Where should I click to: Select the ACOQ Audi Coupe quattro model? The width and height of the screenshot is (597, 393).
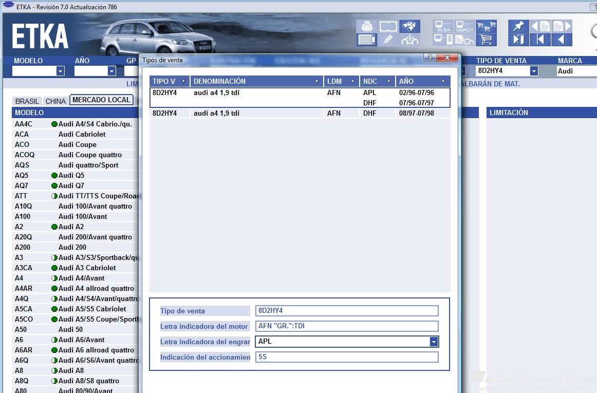(76, 155)
